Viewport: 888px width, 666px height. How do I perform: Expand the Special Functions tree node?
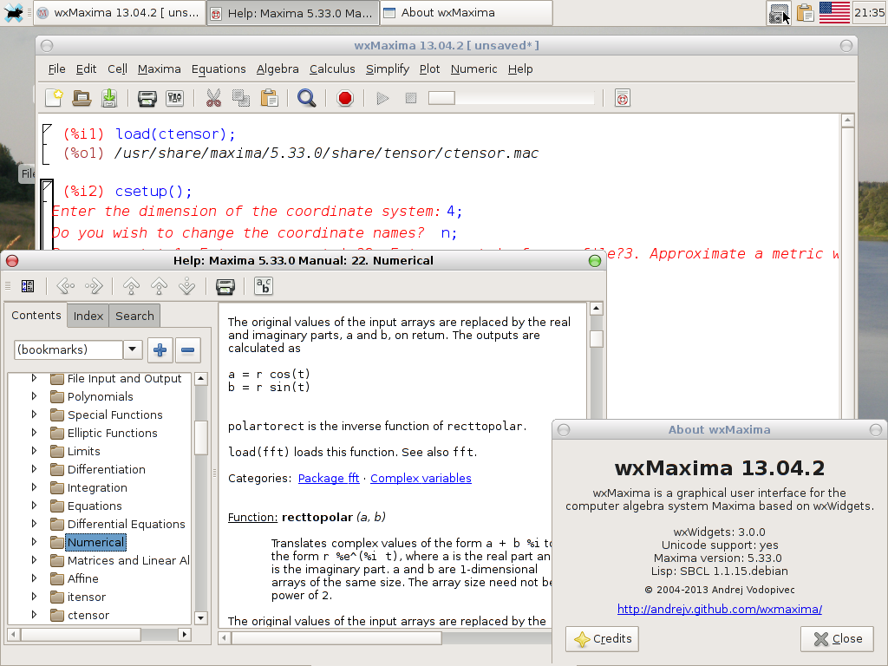click(x=34, y=415)
